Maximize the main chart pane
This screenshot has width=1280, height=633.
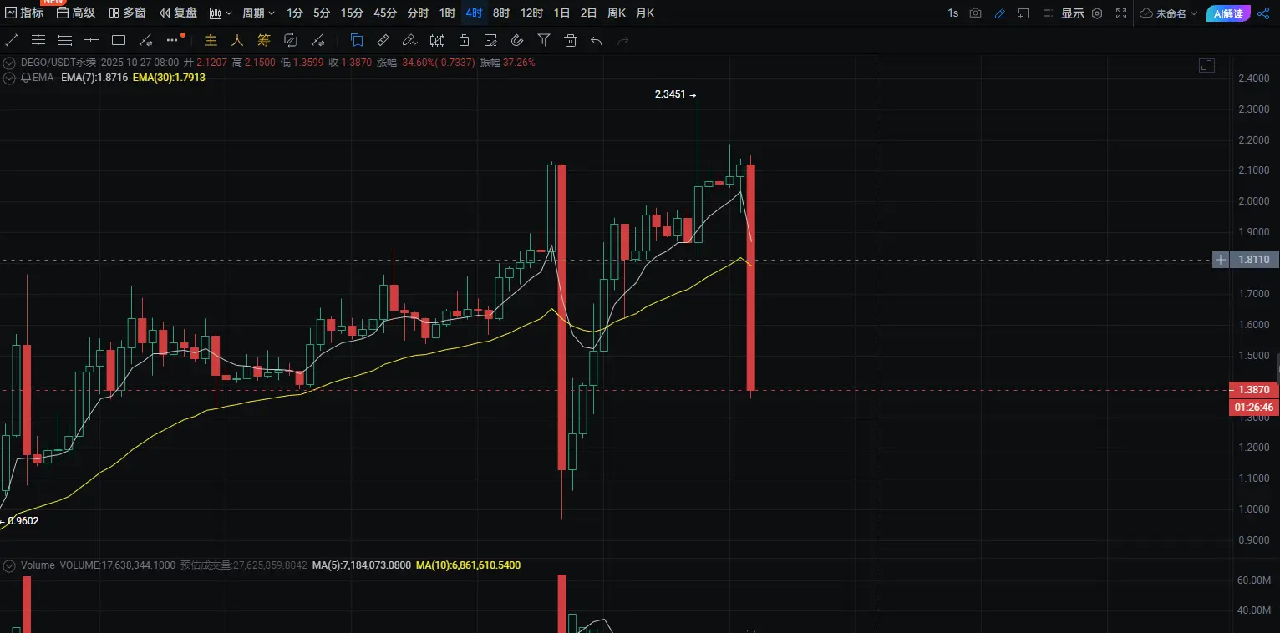tap(1206, 66)
